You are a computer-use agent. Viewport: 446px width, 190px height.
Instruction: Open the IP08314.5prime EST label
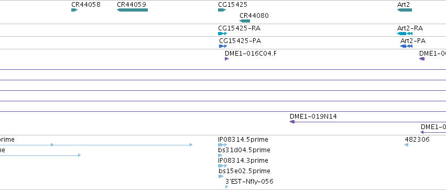point(243,140)
